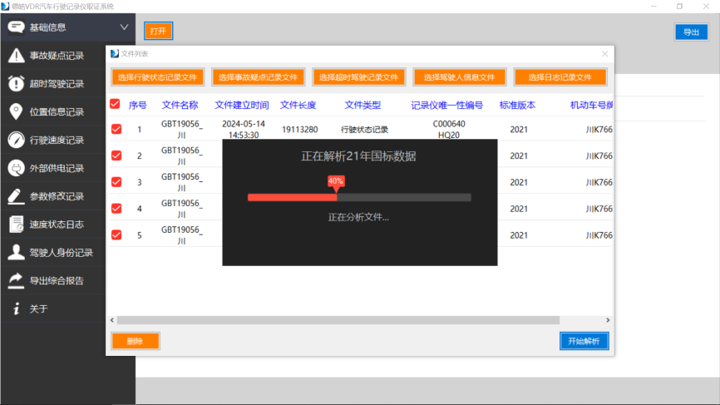
Task: Expand the 基础信息 chevron arrow
Action: coord(124,27)
